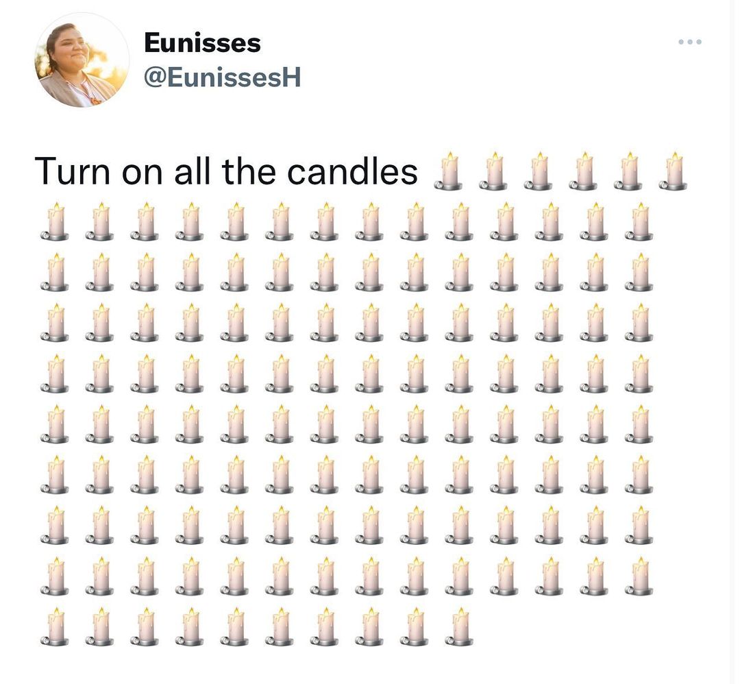Image resolution: width=740 pixels, height=684 pixels.
Task: Click the tweet text "Turn on all the candles"
Action: pos(226,171)
